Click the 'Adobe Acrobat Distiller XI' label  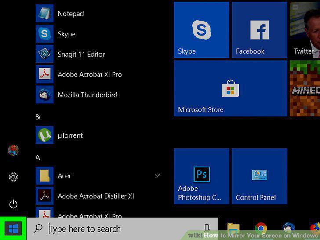[x=96, y=196]
